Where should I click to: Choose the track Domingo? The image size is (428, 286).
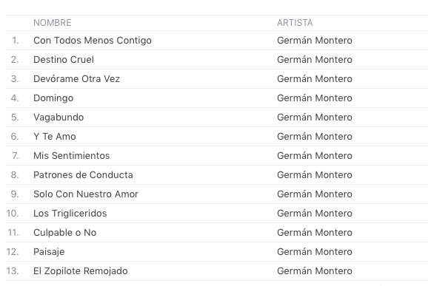click(53, 98)
